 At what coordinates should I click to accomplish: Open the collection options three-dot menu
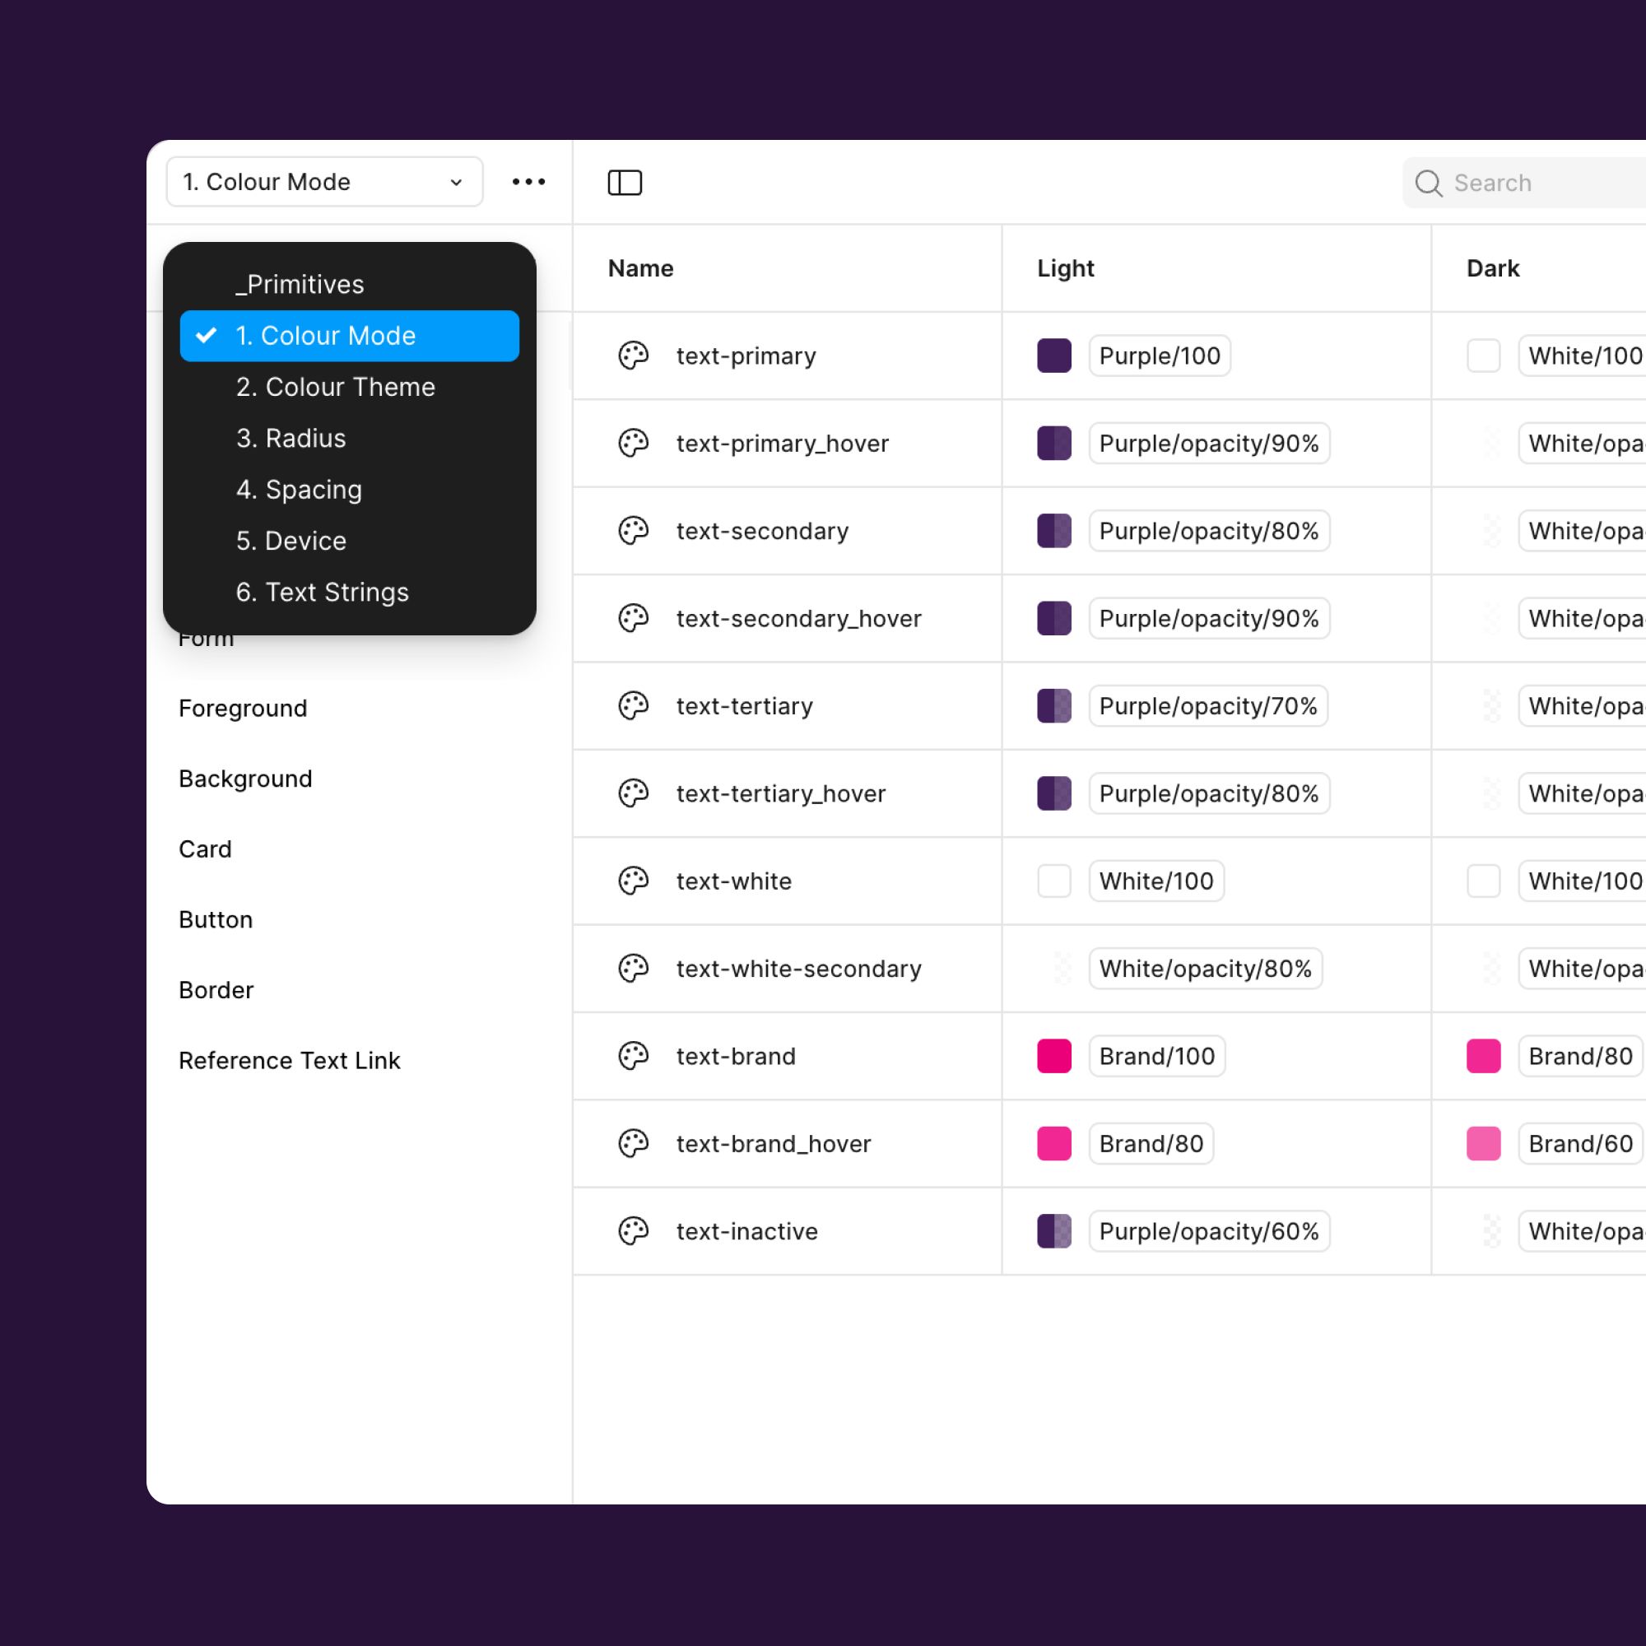(x=528, y=181)
